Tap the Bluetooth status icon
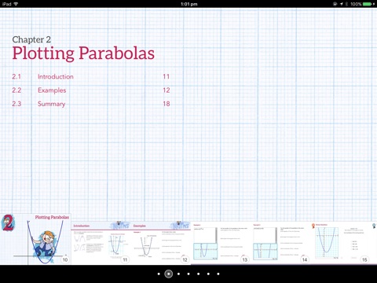Viewport: 377px width, 283px height. point(346,4)
